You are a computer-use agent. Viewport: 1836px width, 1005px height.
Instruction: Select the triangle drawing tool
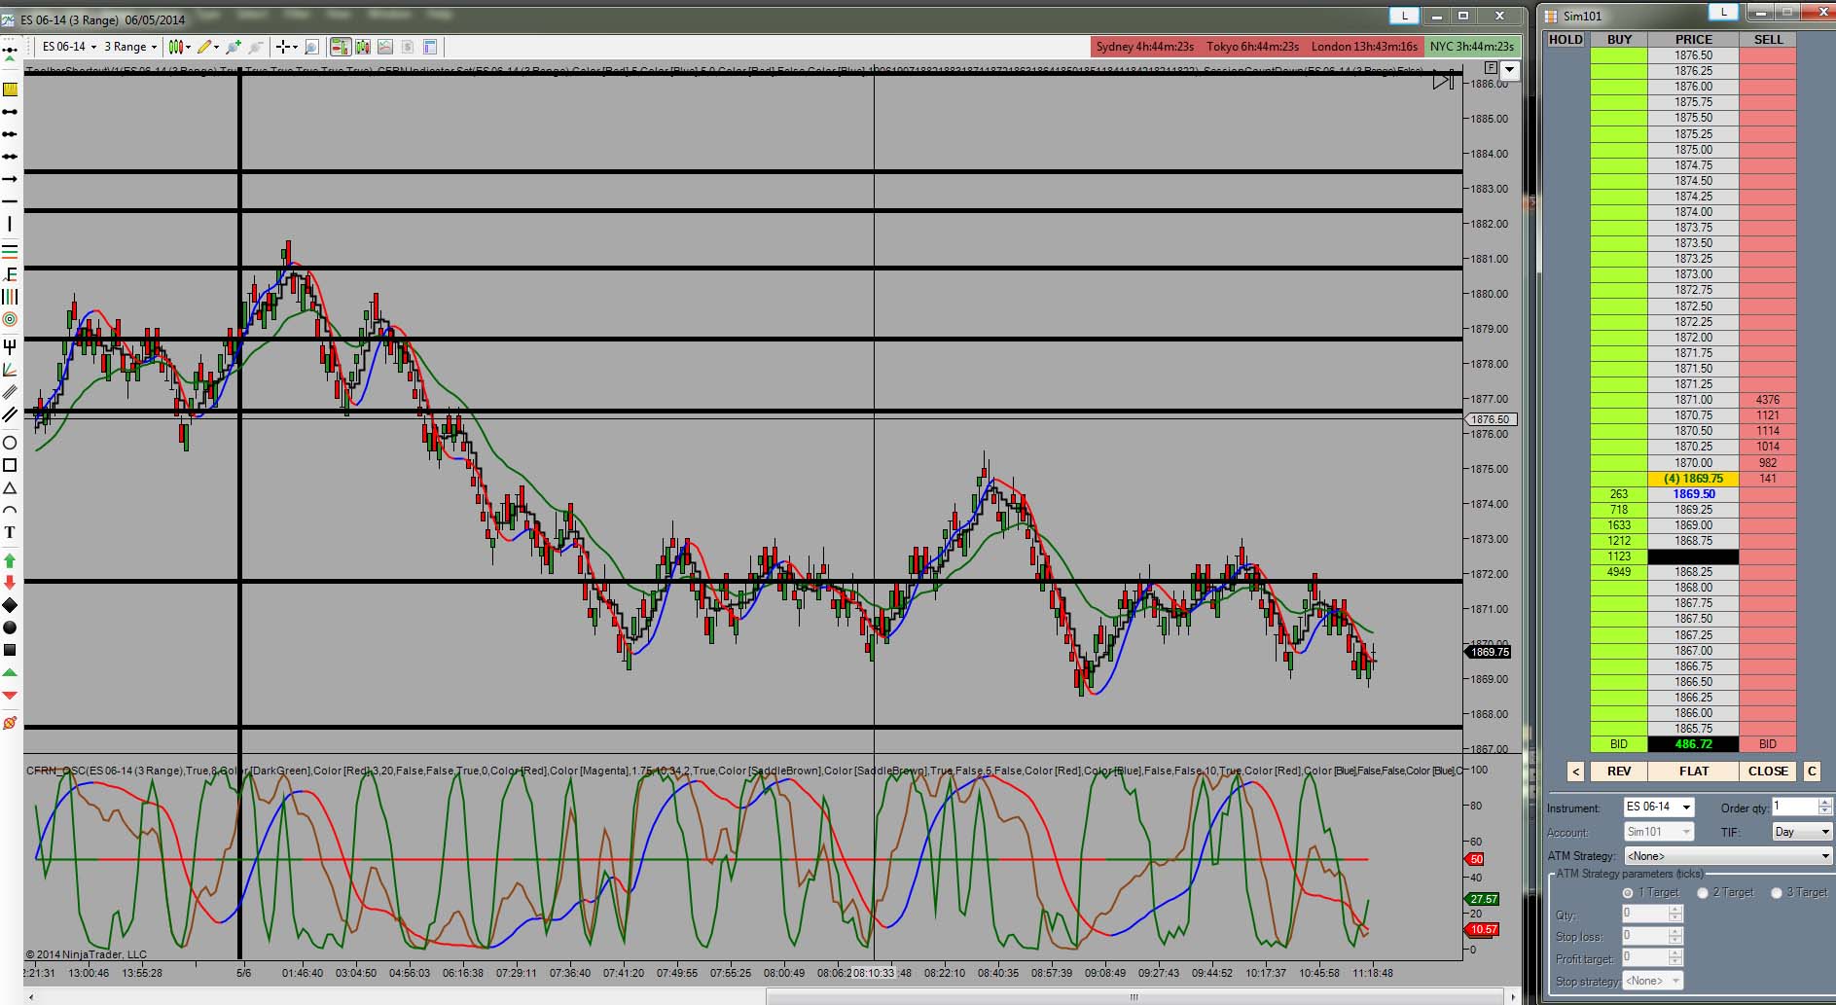click(x=10, y=487)
